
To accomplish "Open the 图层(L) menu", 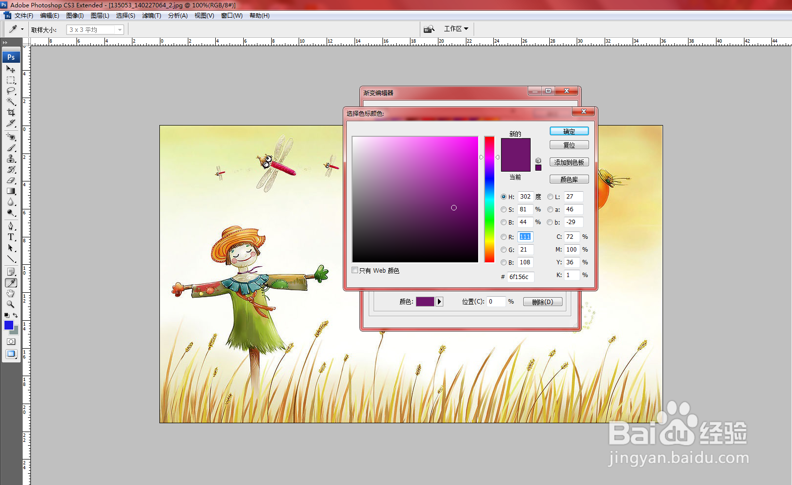I will [100, 16].
